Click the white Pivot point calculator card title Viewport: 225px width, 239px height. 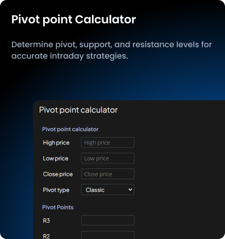pos(78,110)
